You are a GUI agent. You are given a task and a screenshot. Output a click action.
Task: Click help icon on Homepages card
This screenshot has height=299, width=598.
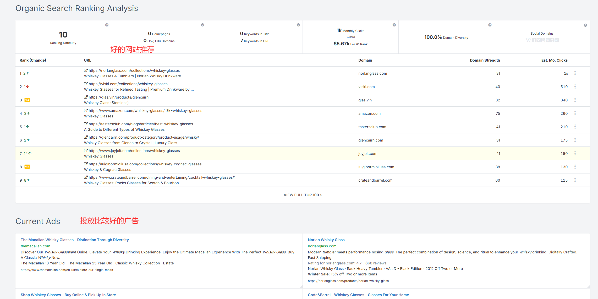pyautogui.click(x=202, y=25)
